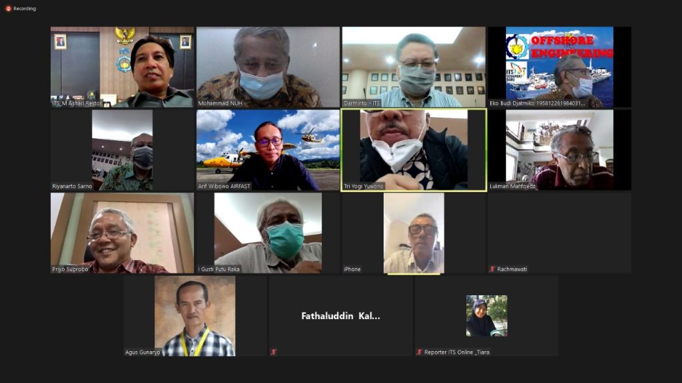Select the highlighted Tri Yogi Yuwono video

[x=414, y=150]
